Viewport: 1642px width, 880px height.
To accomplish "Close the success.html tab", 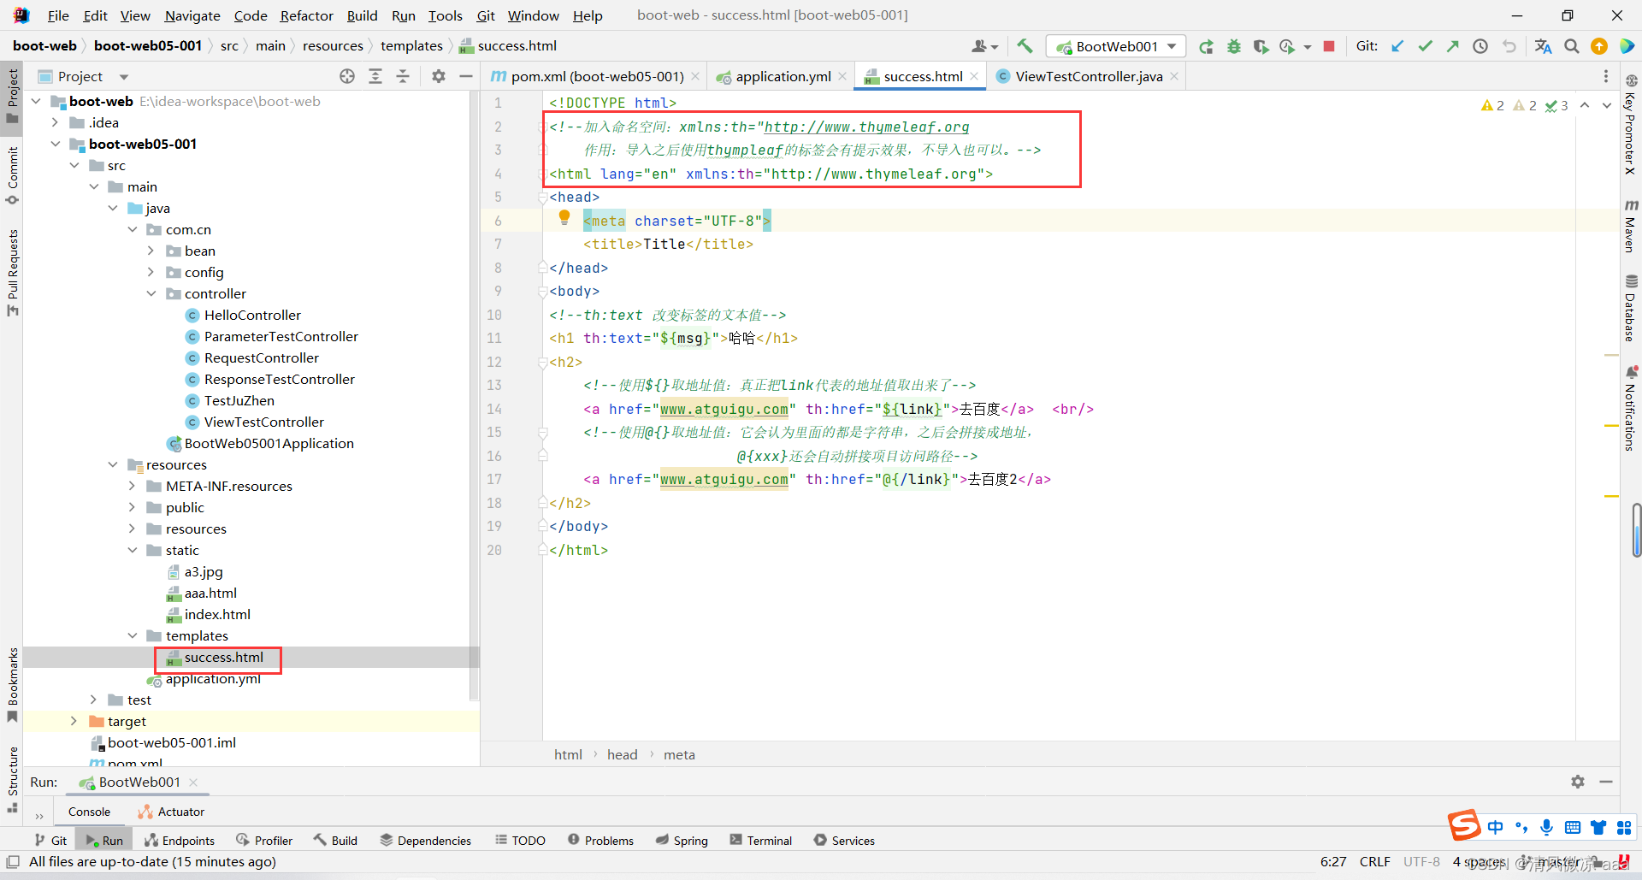I will click(974, 76).
